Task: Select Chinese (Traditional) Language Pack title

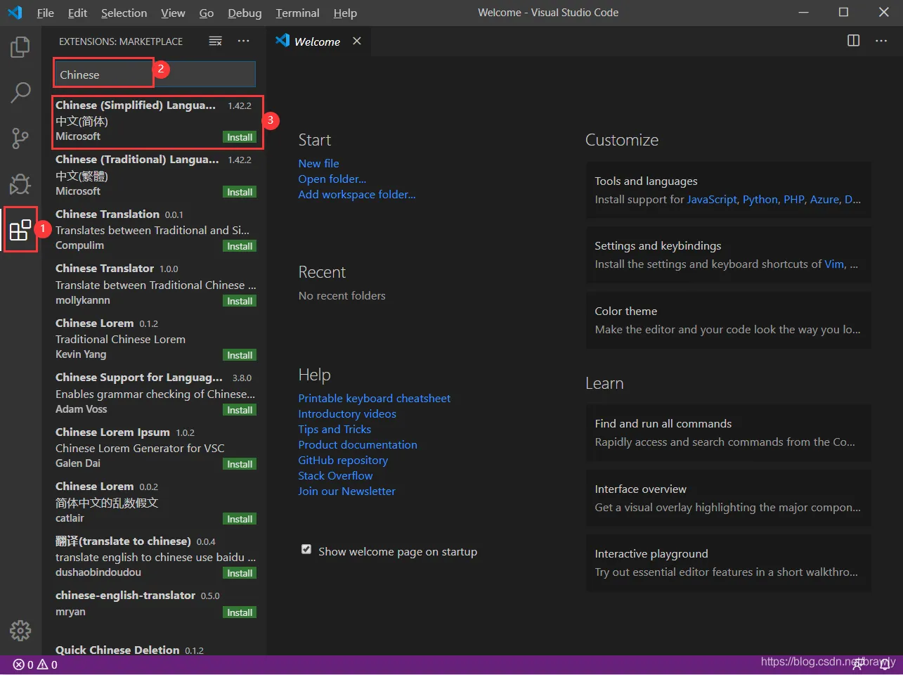Action: click(x=137, y=159)
